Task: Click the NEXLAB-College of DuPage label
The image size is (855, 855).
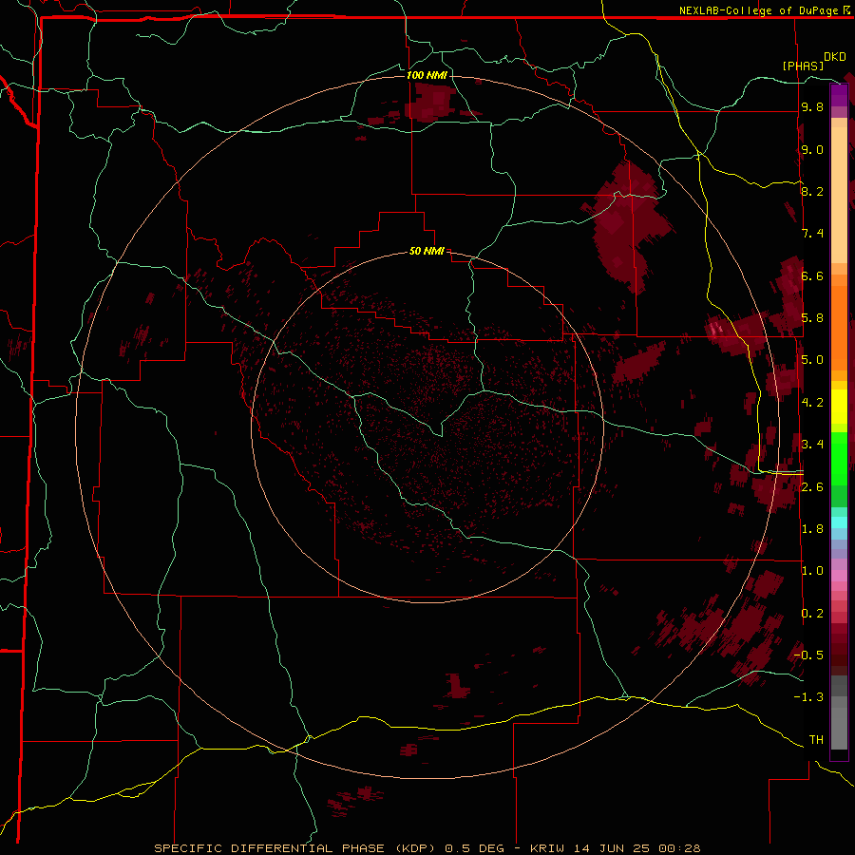Action: coord(760,10)
